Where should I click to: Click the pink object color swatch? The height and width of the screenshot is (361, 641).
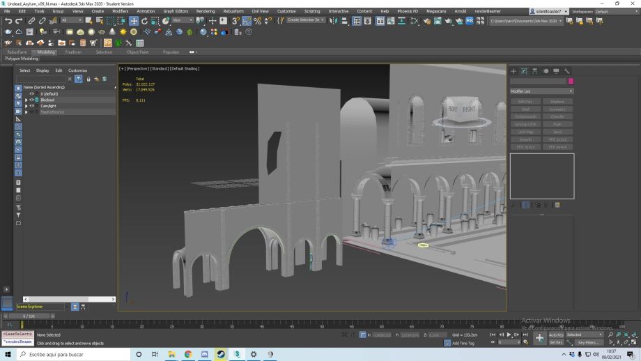pyautogui.click(x=571, y=81)
